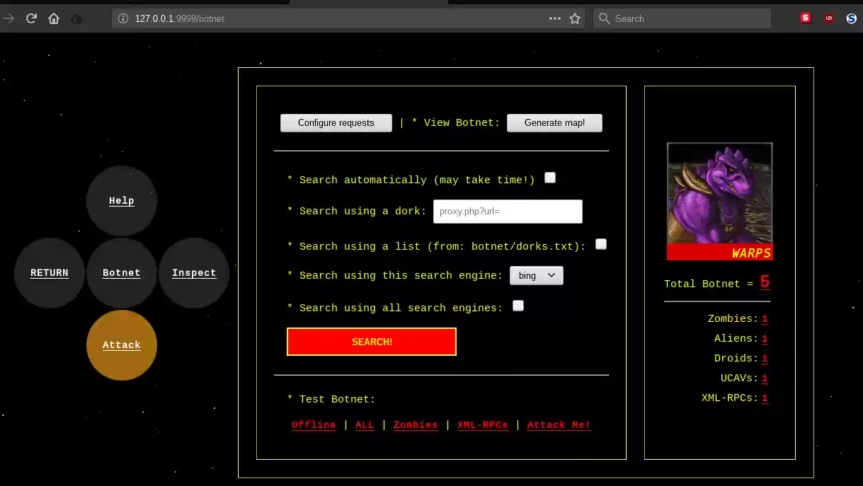Open the Help circle menu item
This screenshot has width=863, height=486.
122,201
